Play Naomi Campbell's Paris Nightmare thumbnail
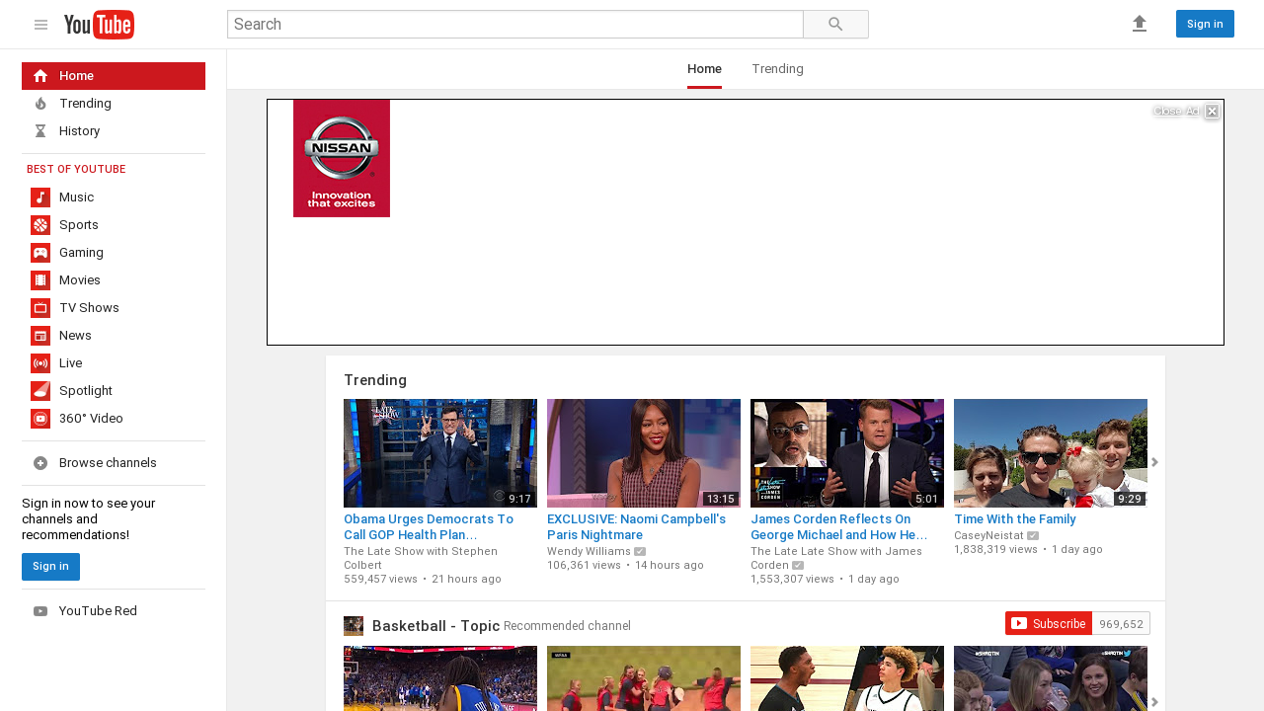The width and height of the screenshot is (1264, 711). [644, 453]
